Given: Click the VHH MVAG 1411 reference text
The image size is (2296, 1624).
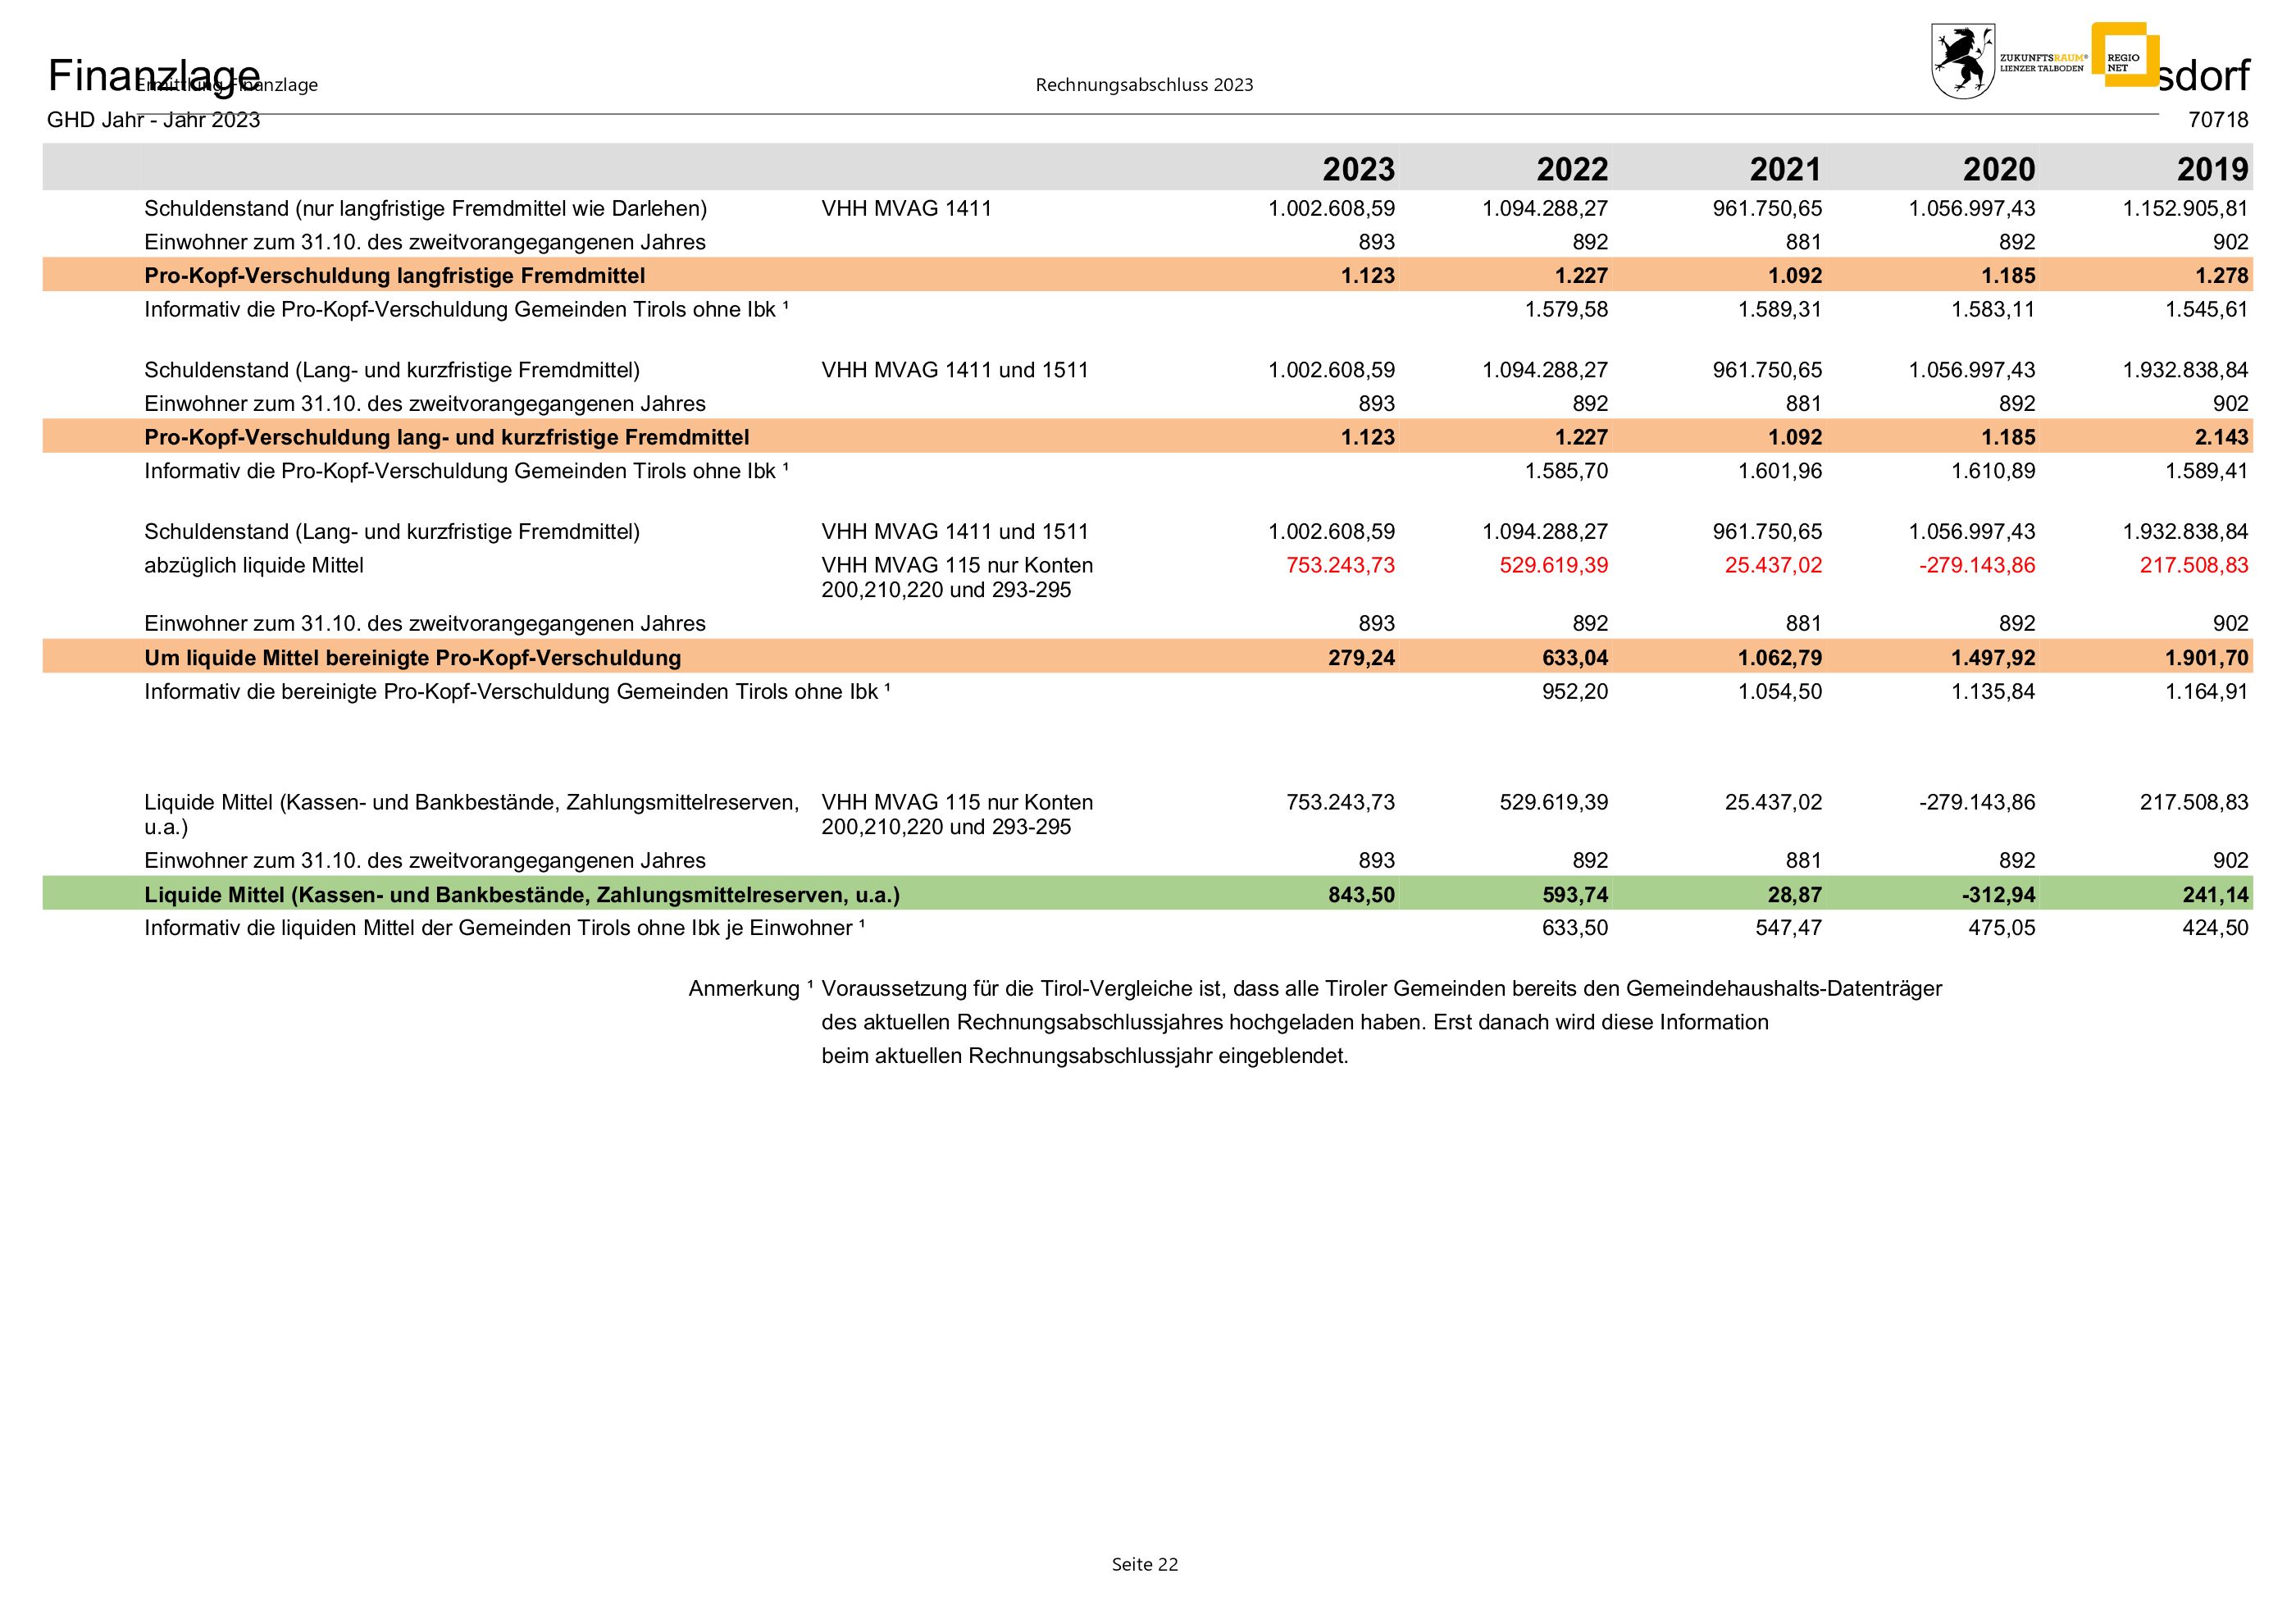Looking at the screenshot, I should (x=906, y=208).
